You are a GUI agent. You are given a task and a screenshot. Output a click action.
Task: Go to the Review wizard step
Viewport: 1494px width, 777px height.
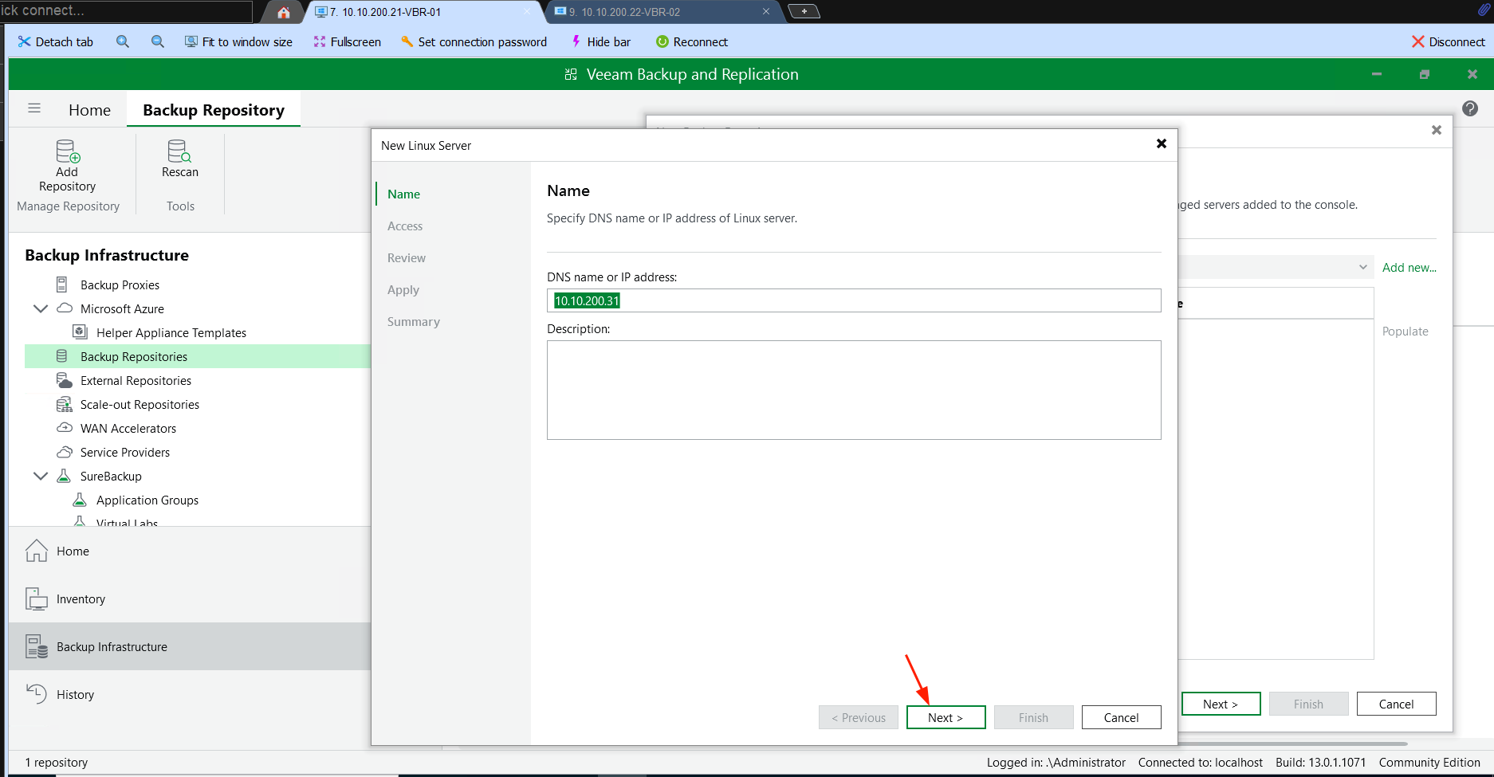[407, 257]
